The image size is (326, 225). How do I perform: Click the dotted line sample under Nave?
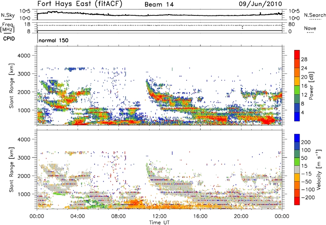click(x=310, y=32)
